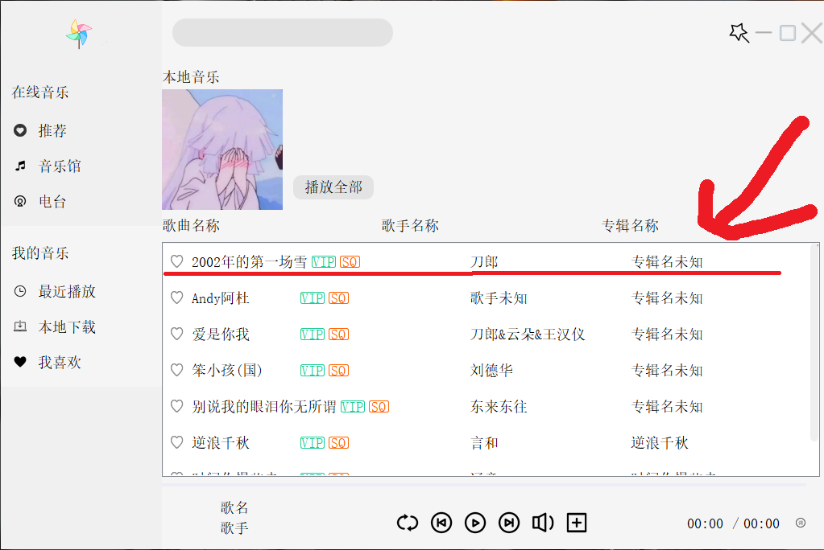Image resolution: width=824 pixels, height=550 pixels.
Task: Start playback with the play button
Action: click(x=475, y=523)
